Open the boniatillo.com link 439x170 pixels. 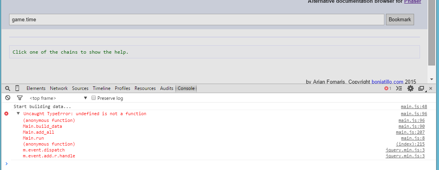(388, 82)
